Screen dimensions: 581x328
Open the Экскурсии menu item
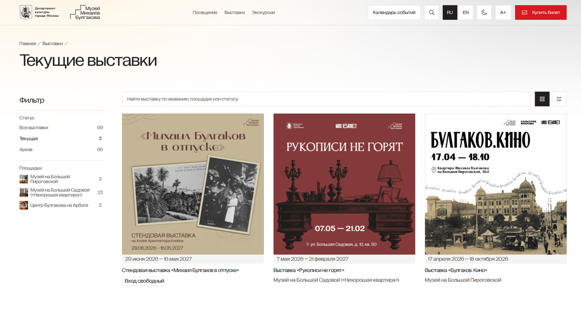263,13
